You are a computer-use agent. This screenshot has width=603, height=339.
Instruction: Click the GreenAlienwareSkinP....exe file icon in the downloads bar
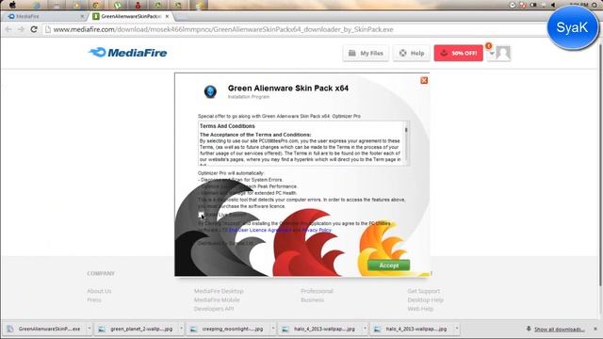point(10,329)
